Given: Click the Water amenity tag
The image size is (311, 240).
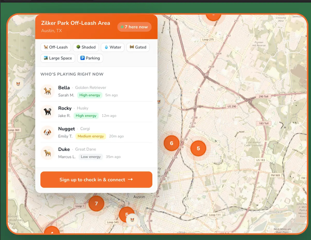Looking at the screenshot, I should 113,47.
